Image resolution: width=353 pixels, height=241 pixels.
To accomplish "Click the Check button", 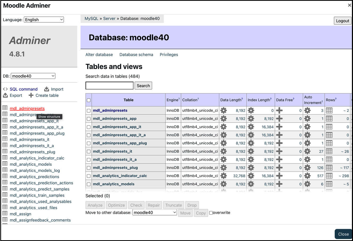I will click(136, 205).
